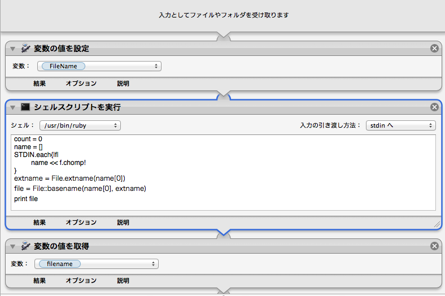Remove the 変数の値を設定 action
This screenshot has width=445, height=296.
pos(434,48)
